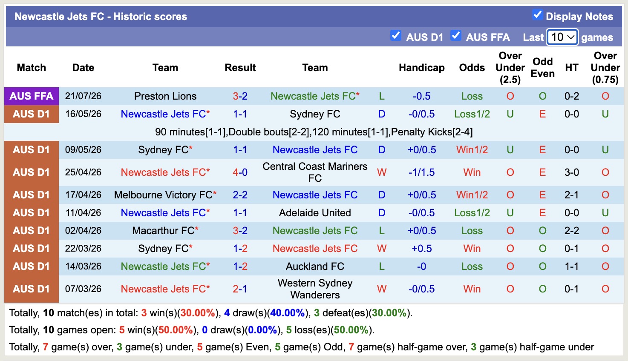
Task: Click the Odd Even column header
Action: [542, 68]
